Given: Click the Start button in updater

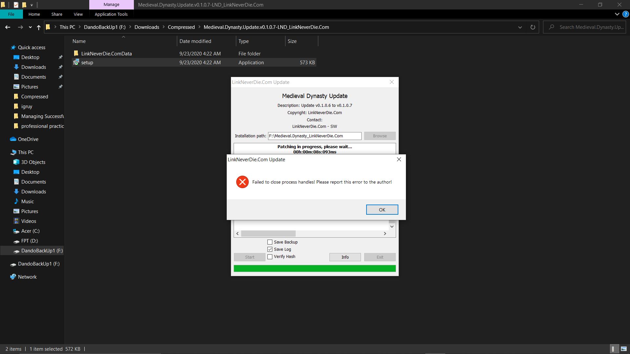Looking at the screenshot, I should click(249, 257).
